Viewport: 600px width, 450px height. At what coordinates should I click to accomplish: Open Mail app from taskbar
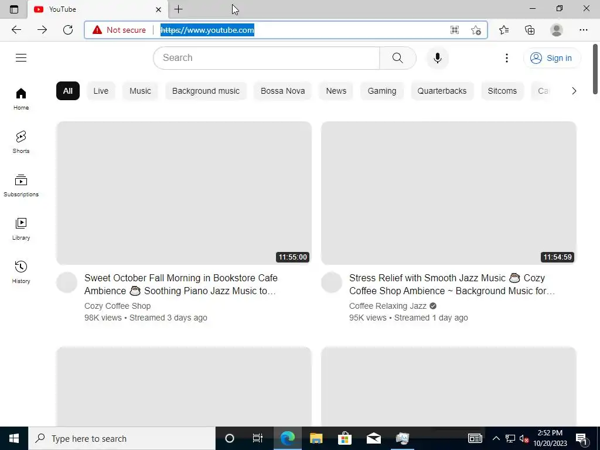pyautogui.click(x=373, y=438)
